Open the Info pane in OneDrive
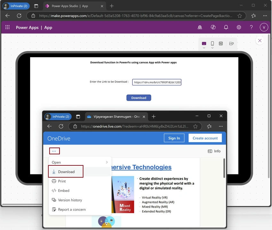The width and height of the screenshot is (272, 230). (214, 151)
